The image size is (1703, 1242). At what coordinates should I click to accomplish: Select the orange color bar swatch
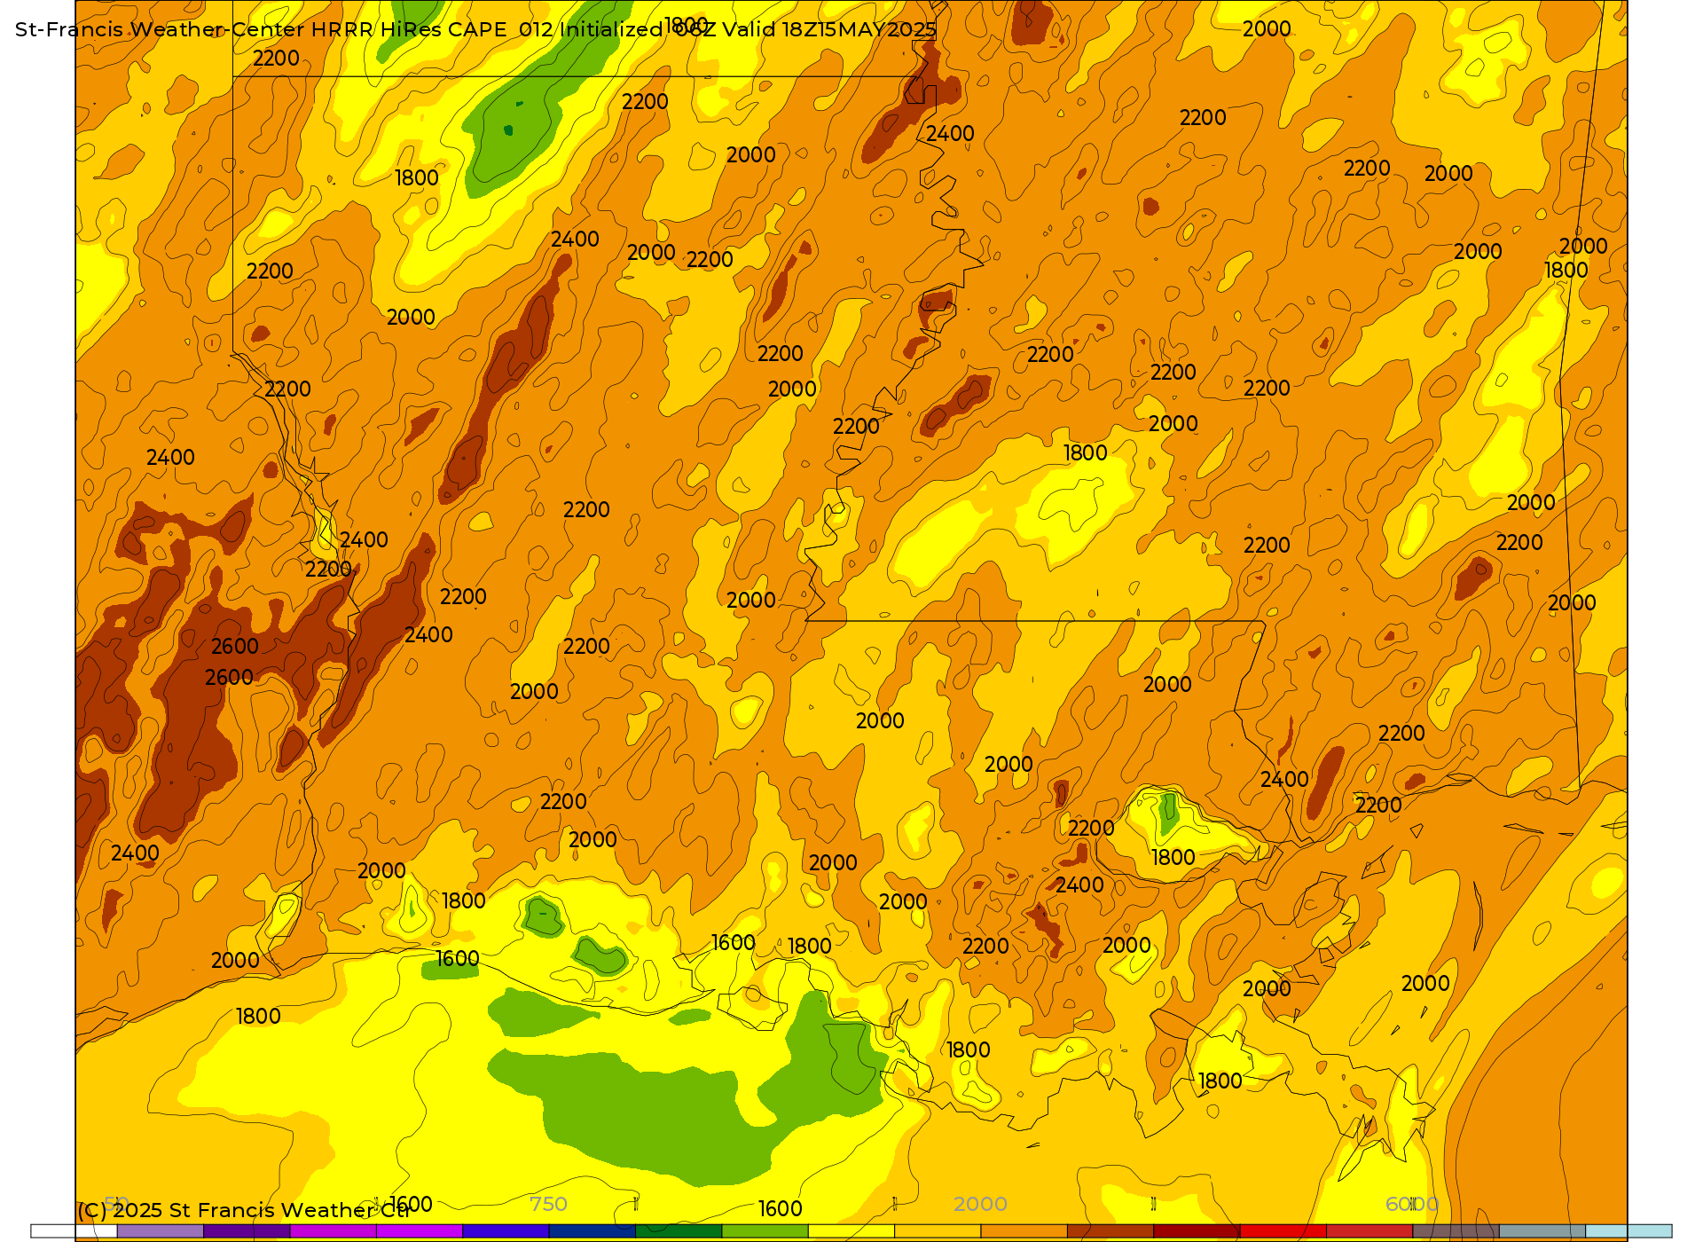click(1024, 1231)
